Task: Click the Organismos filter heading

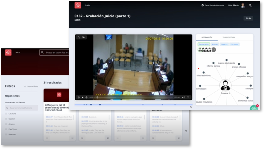Action: pos(12,96)
